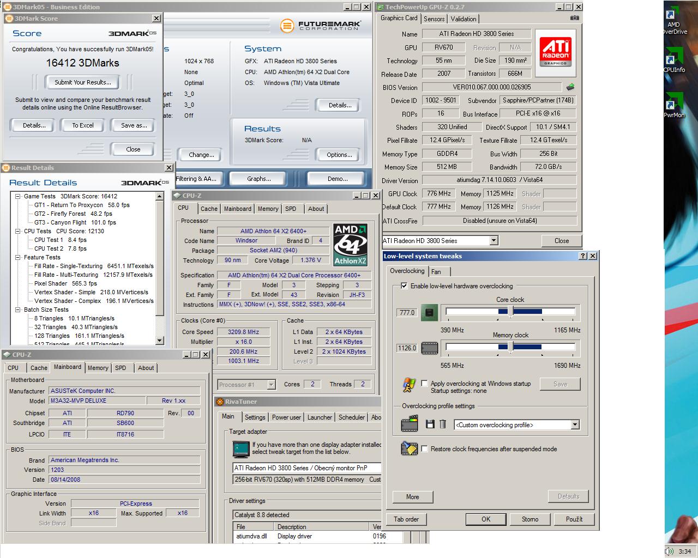This screenshot has width=698, height=558.
Task: Click Submit Your Results button
Action: pos(83,82)
